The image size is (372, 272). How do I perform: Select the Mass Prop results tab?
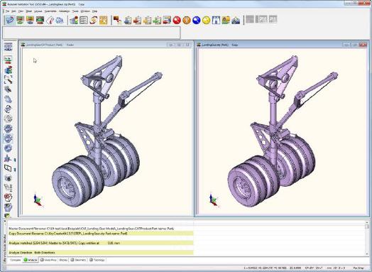point(48,260)
